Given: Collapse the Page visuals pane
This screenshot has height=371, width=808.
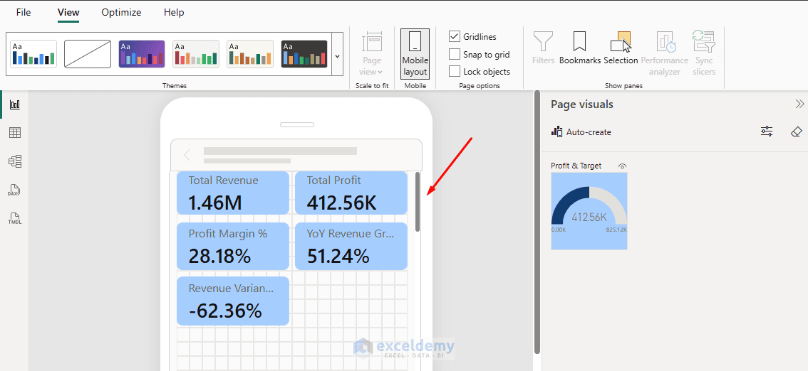Looking at the screenshot, I should [799, 104].
